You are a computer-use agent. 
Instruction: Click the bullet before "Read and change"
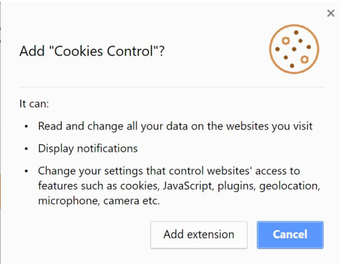(27, 126)
